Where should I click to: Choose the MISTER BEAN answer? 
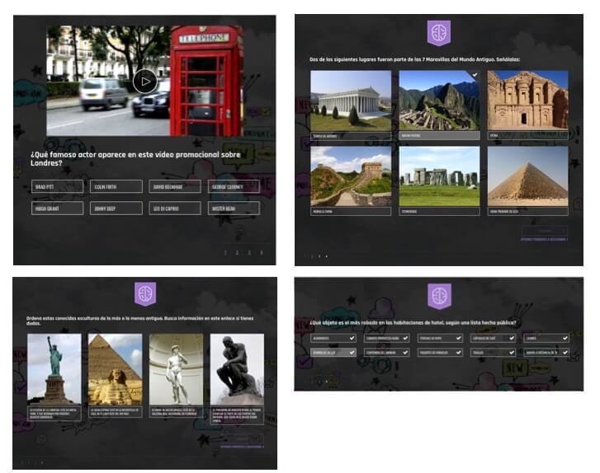pyautogui.click(x=234, y=208)
